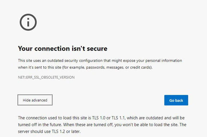Click the "credit cards" text
Viewport: 207px width, 137px height.
(140, 67)
